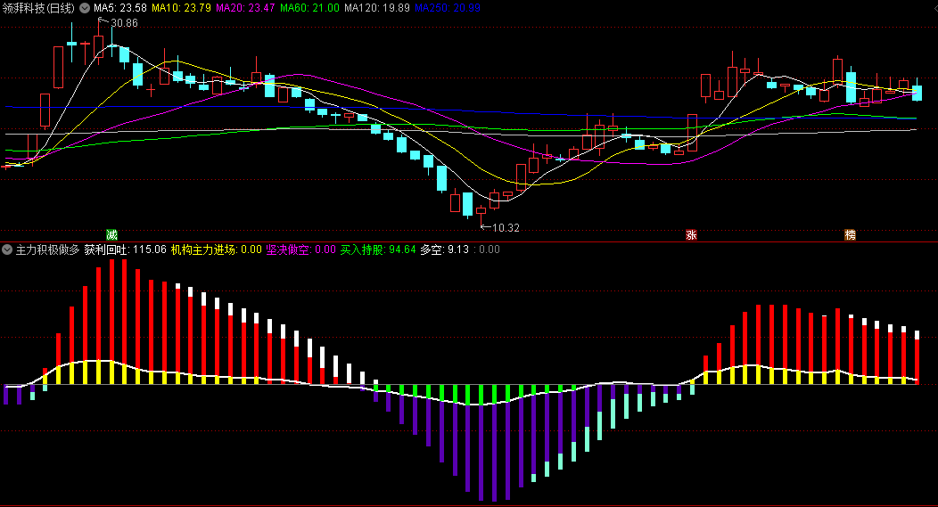Select the MA20: 23.47 label
The width and height of the screenshot is (938, 507).
[x=245, y=8]
